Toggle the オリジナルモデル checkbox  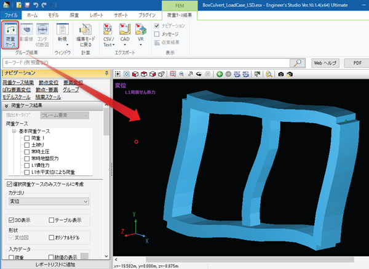(x=51, y=238)
